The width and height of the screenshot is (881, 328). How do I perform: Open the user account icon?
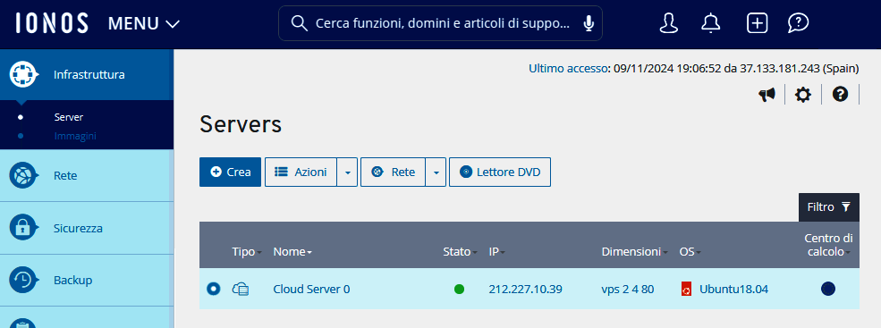[669, 23]
